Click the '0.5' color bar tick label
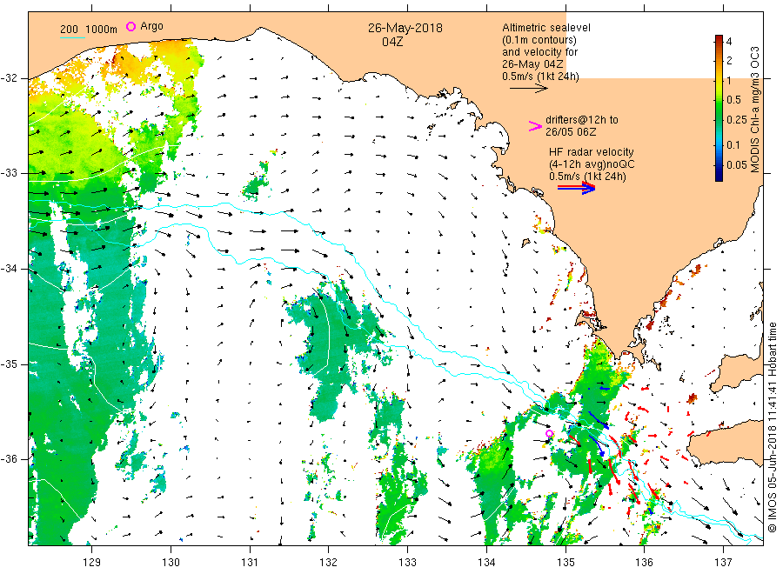Screen dimensions: 783x574 point(733,100)
